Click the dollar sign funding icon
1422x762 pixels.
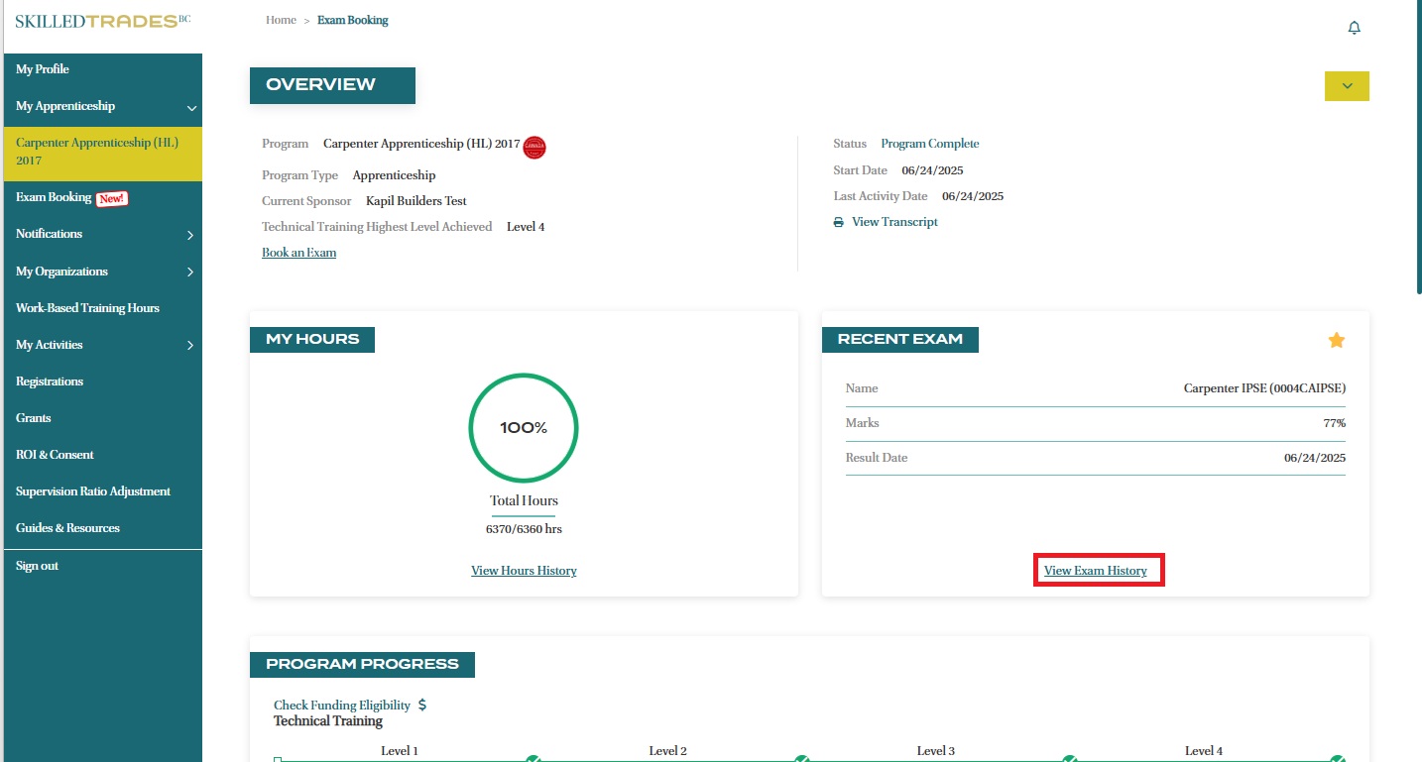tap(422, 706)
